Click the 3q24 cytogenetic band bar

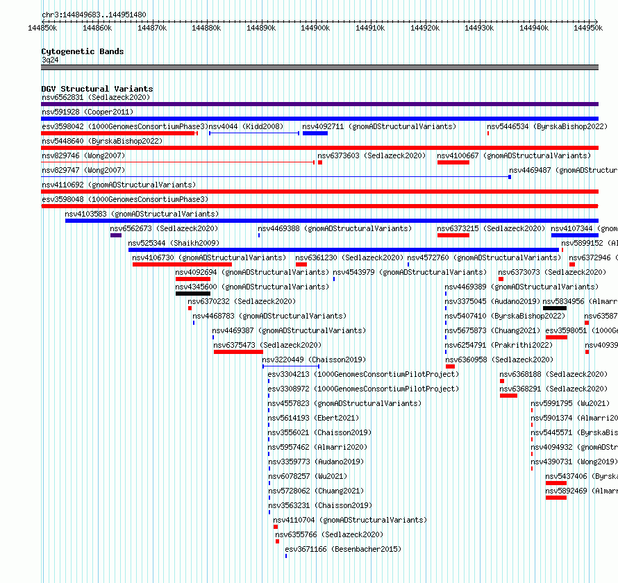click(x=319, y=67)
